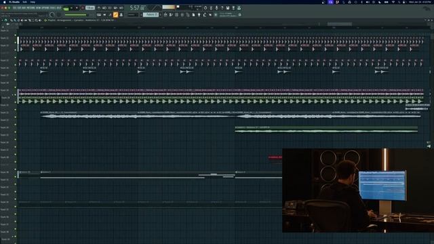Click the macOS date and time in menu bar
Image resolution: width=434 pixels, height=244 pixels.
tap(420, 2)
